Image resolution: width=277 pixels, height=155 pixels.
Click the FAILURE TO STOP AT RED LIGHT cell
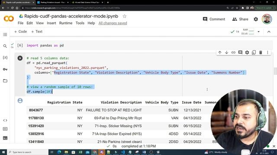point(114,110)
